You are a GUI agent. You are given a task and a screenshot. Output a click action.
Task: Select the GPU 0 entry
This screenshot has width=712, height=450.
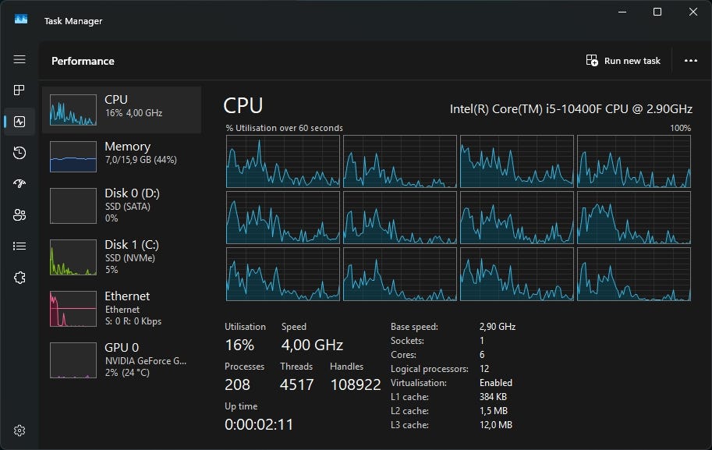[121, 360]
